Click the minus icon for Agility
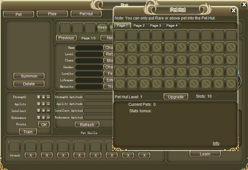 [48, 104]
